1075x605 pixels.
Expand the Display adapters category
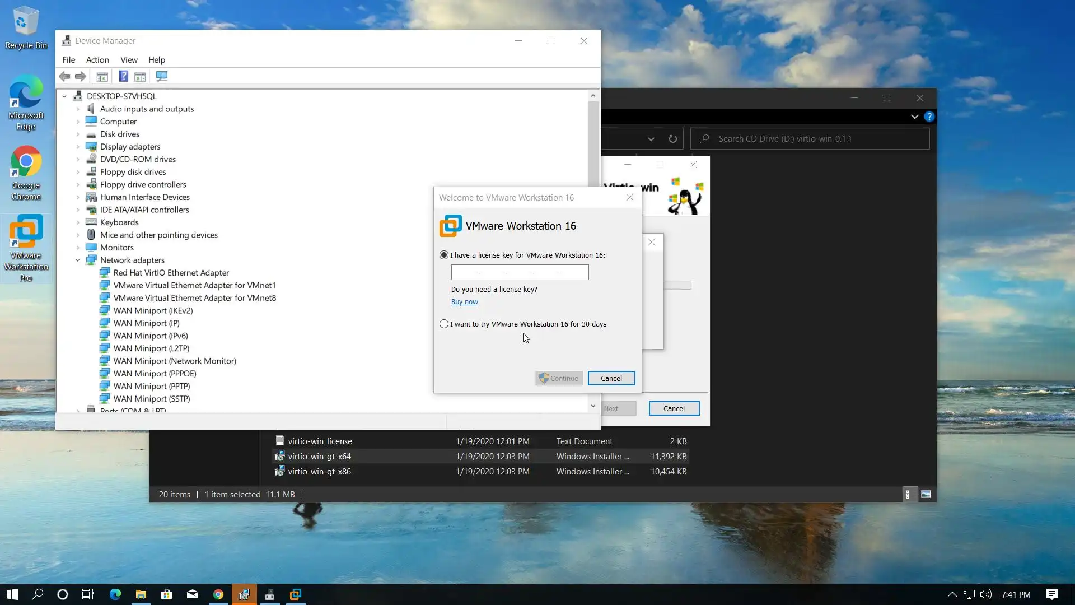click(78, 147)
